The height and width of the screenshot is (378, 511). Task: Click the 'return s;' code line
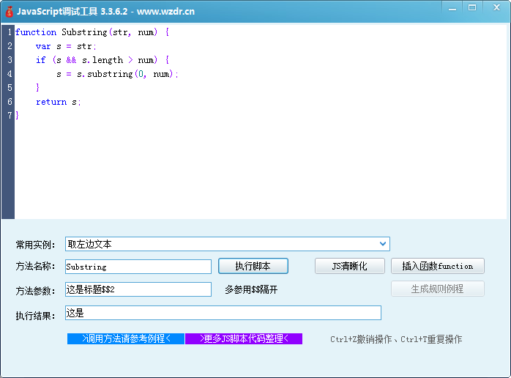point(58,102)
